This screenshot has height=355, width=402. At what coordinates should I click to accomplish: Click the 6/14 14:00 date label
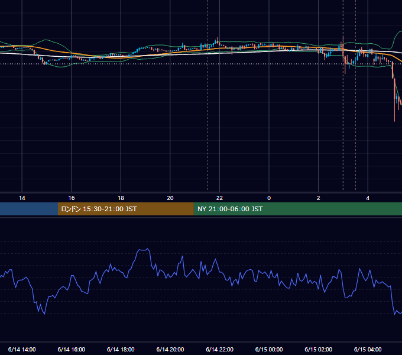click(22, 349)
